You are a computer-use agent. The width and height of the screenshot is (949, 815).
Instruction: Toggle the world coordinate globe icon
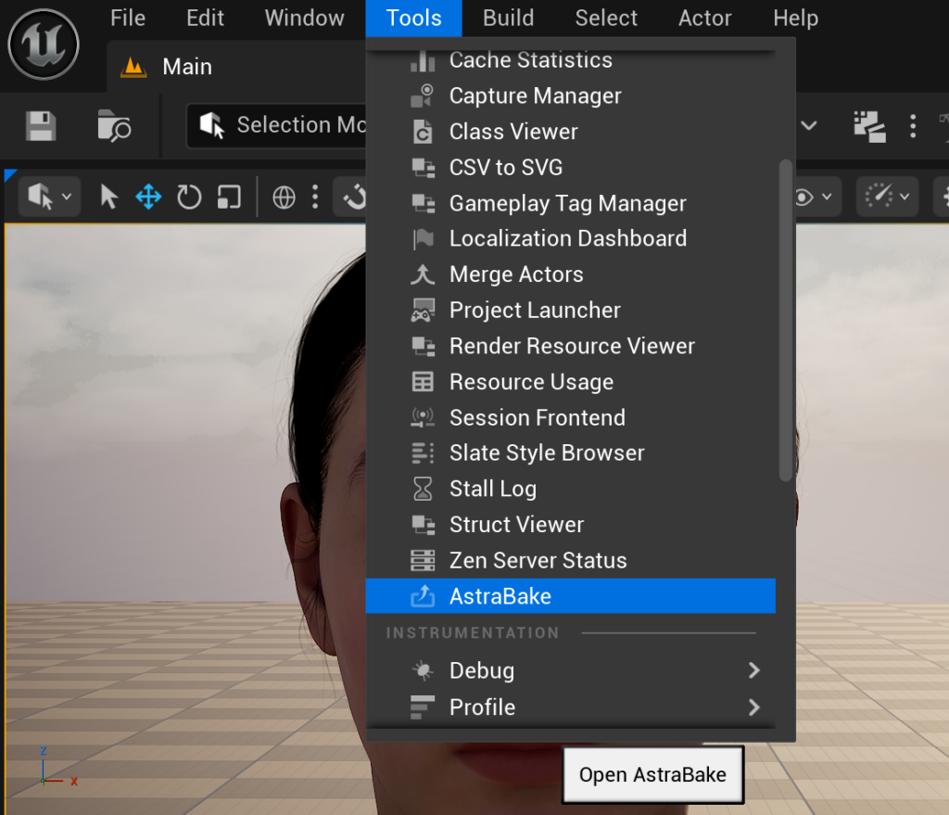coord(284,197)
